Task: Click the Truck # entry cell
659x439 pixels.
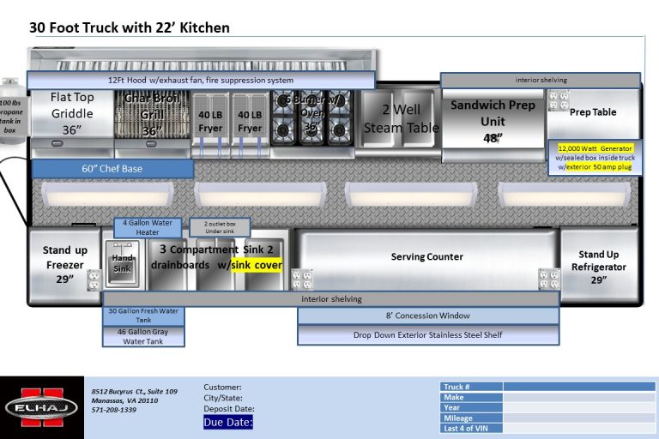Action: (x=579, y=387)
